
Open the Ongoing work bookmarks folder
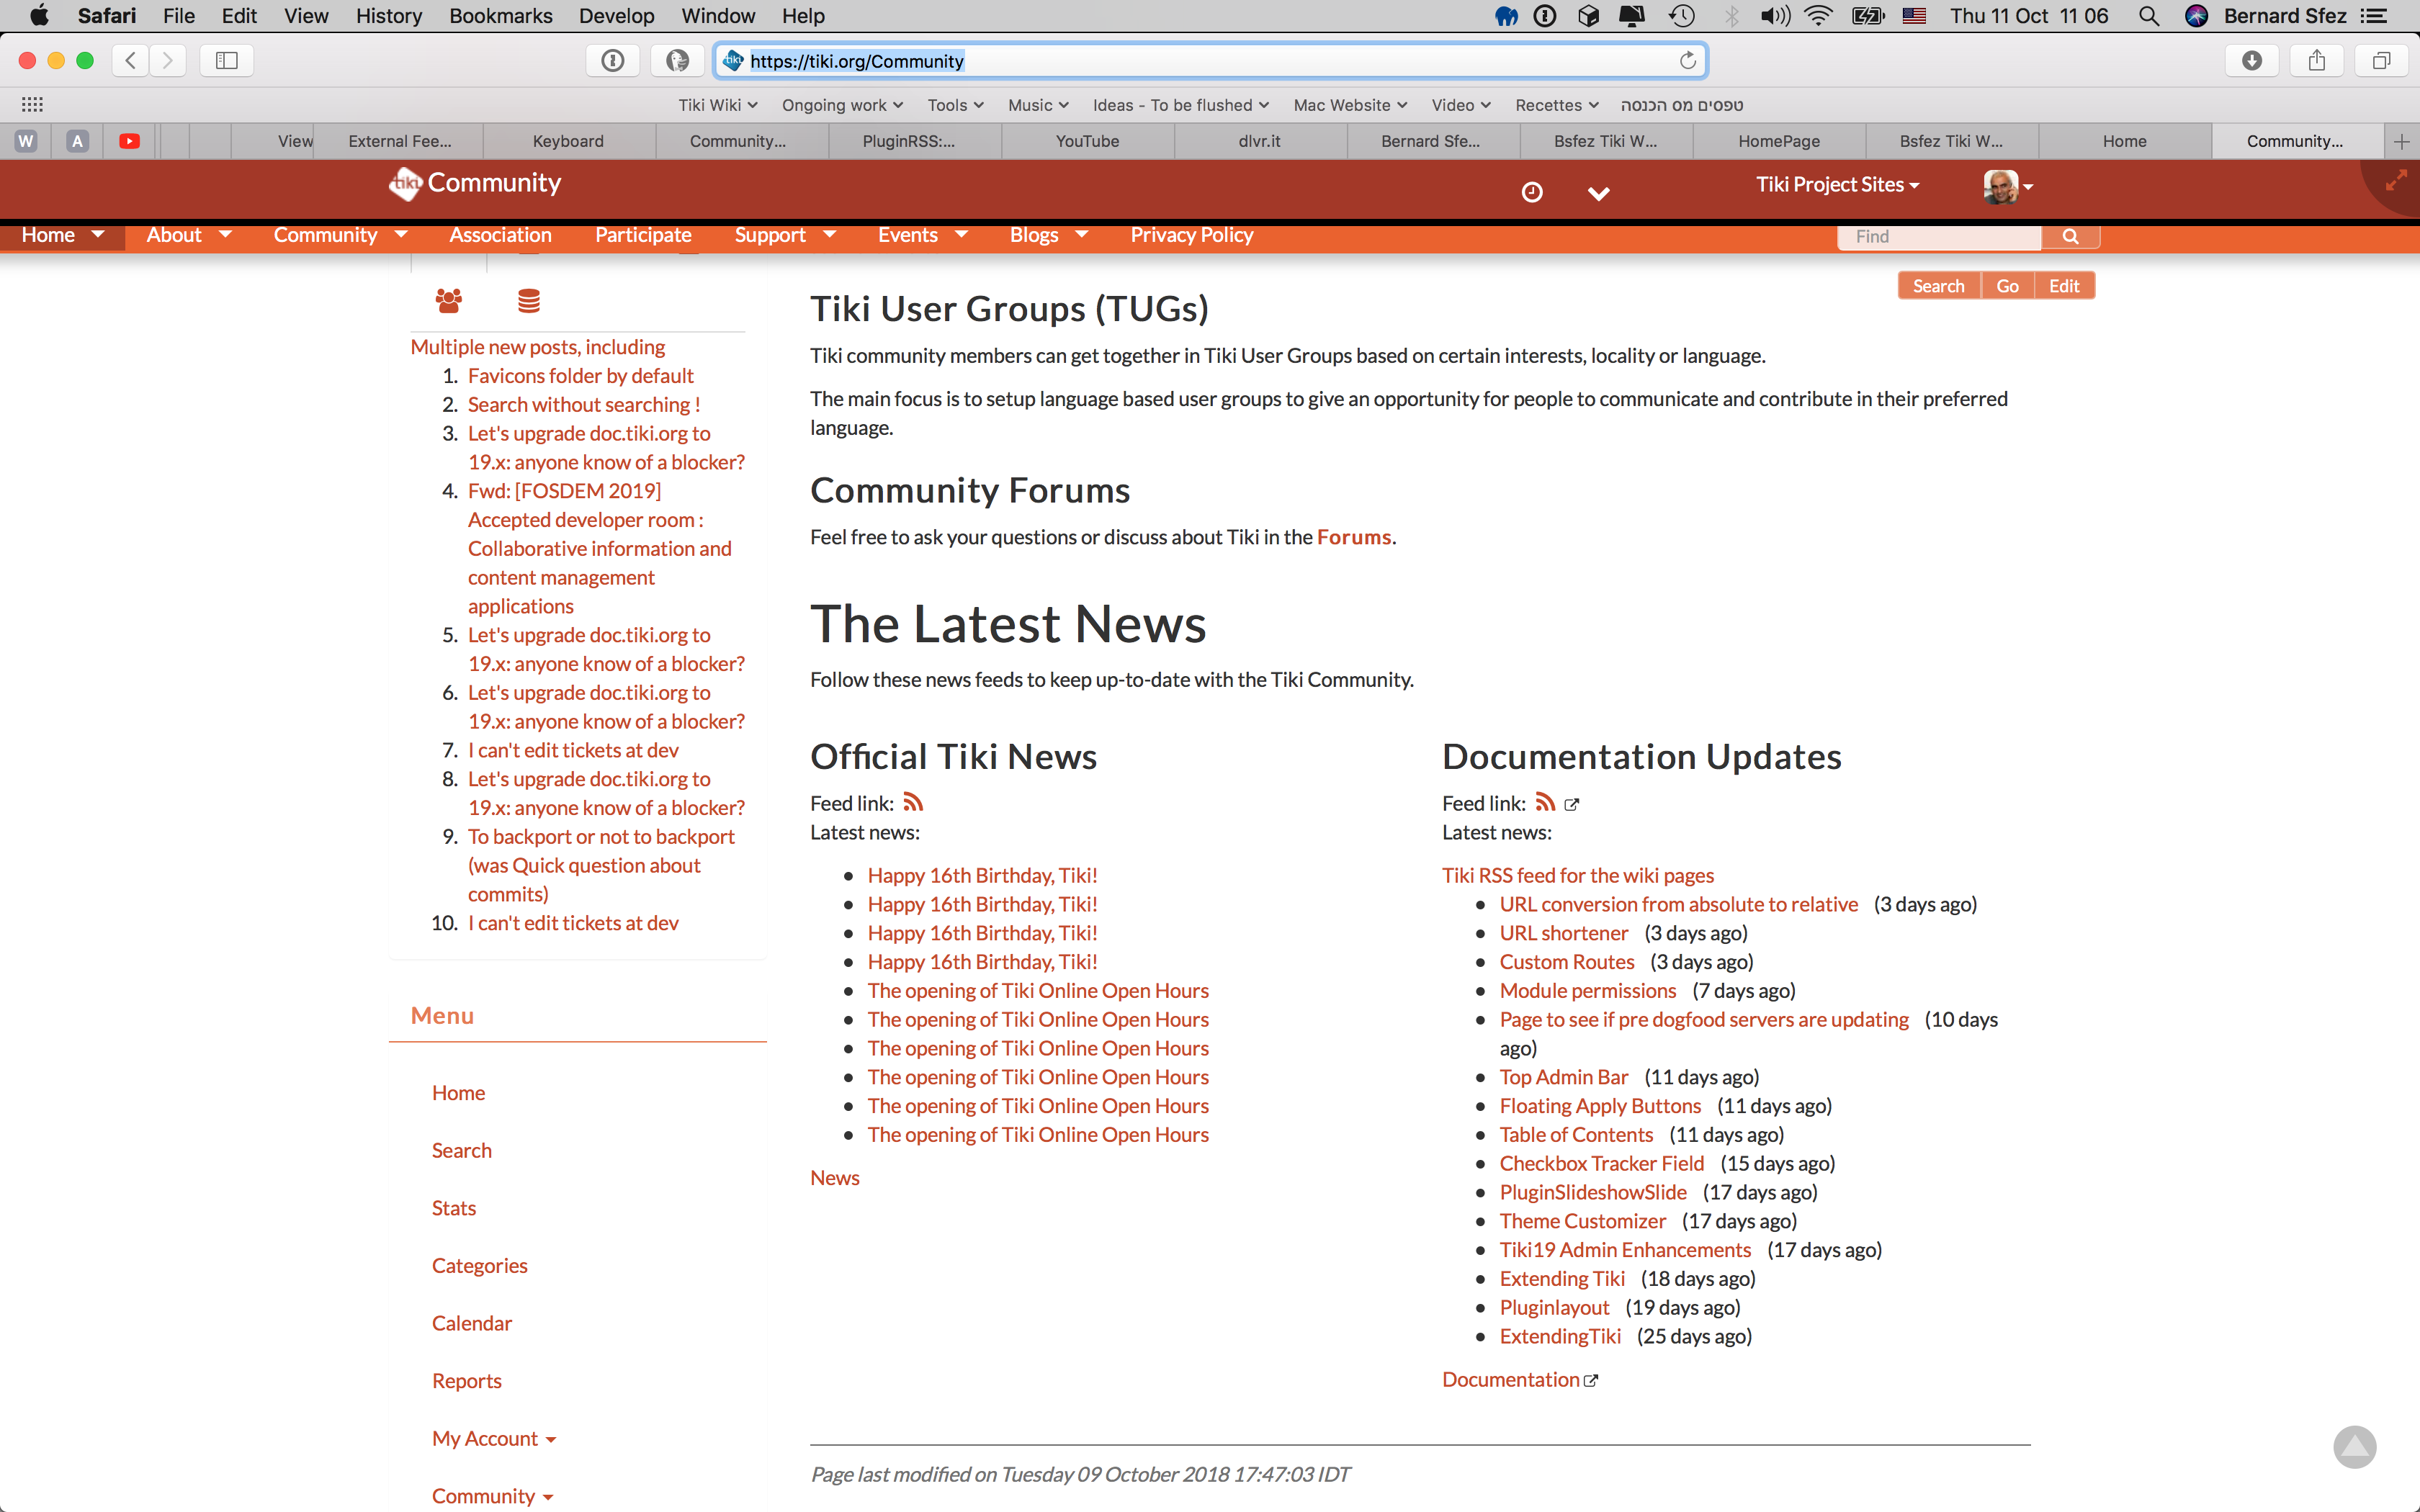click(842, 105)
